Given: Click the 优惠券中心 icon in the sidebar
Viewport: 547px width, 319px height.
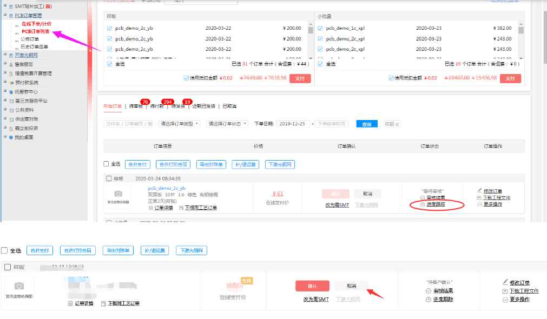Looking at the screenshot, I should [10, 92].
